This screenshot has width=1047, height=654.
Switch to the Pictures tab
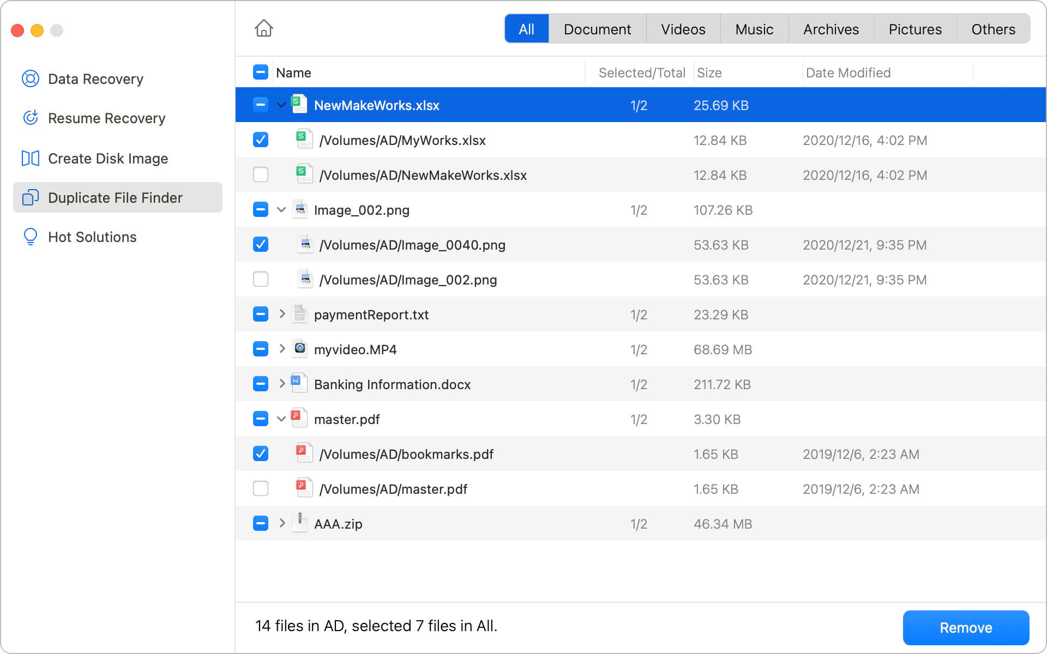point(915,29)
